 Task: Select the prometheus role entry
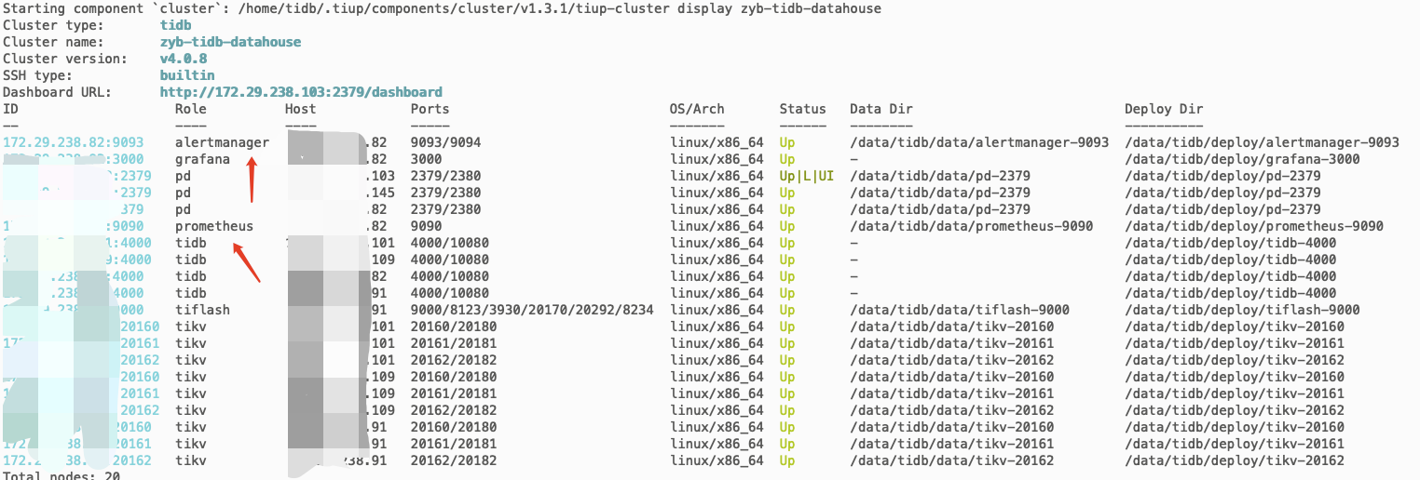pos(214,226)
